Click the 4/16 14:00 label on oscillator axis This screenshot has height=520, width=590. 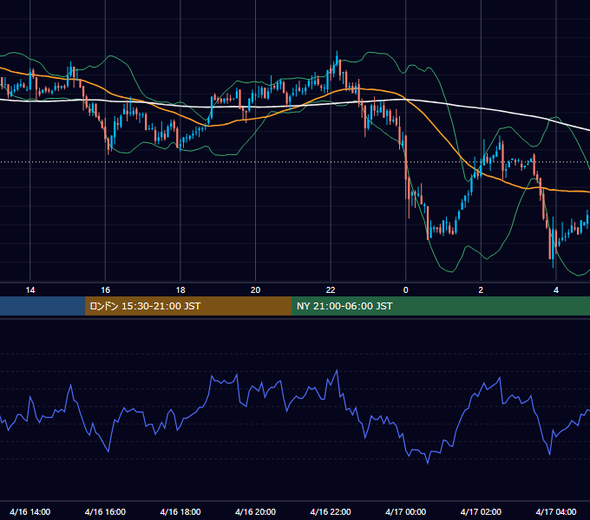[30, 511]
